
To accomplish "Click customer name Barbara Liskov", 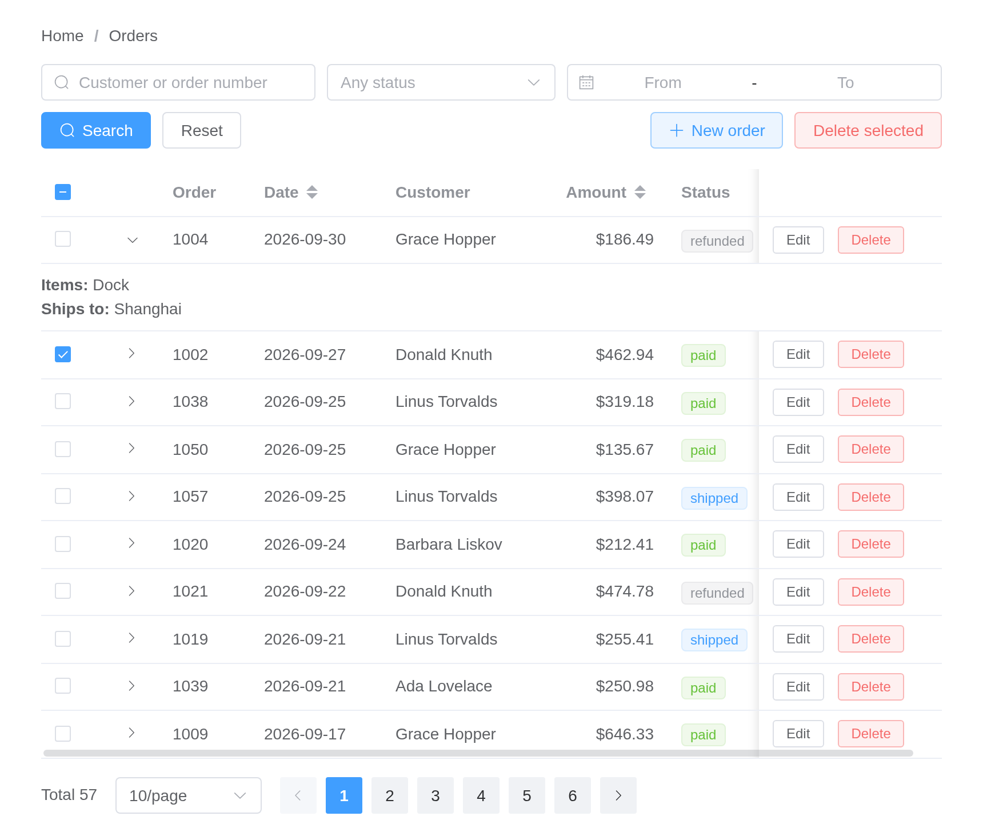I will (449, 544).
